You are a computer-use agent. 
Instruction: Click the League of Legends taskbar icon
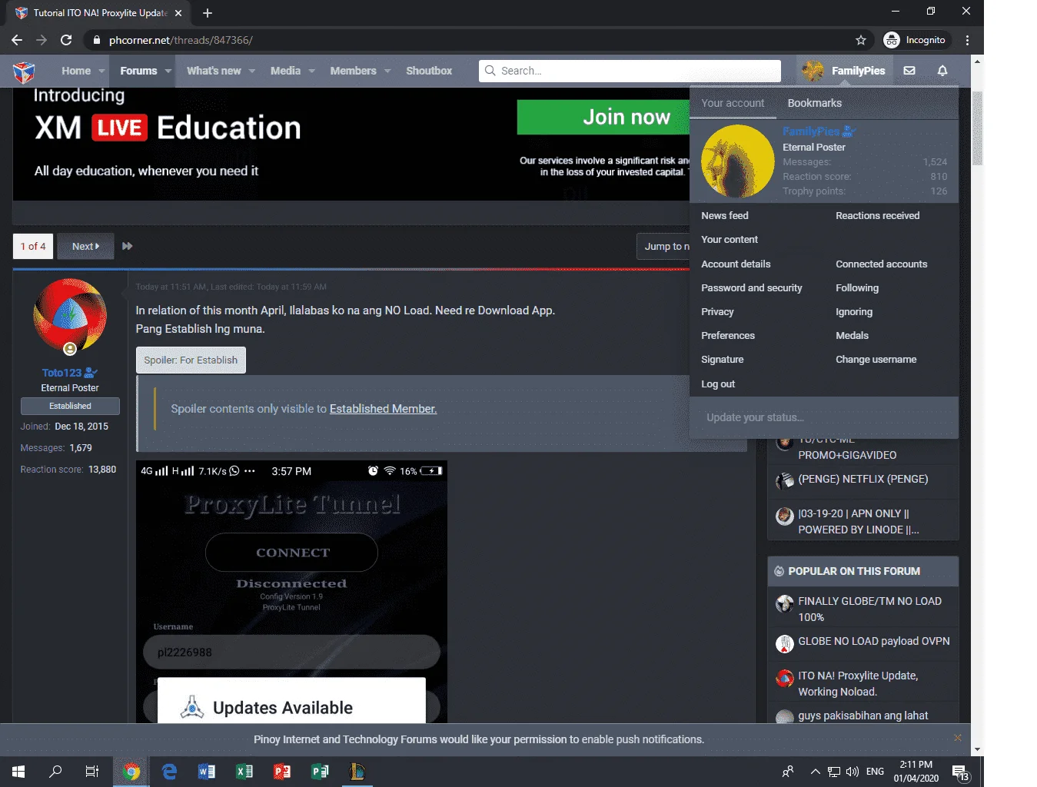point(357,772)
